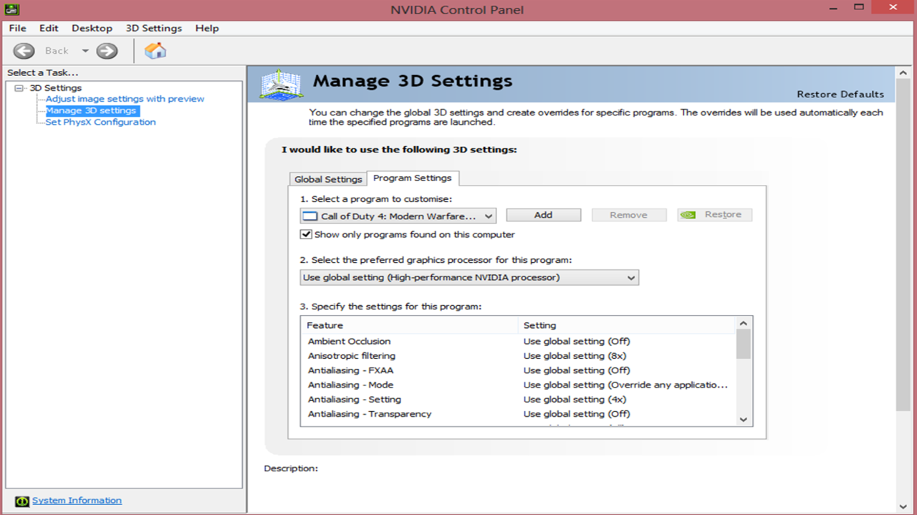This screenshot has width=917, height=515.
Task: Click the Add button
Action: [x=543, y=215]
